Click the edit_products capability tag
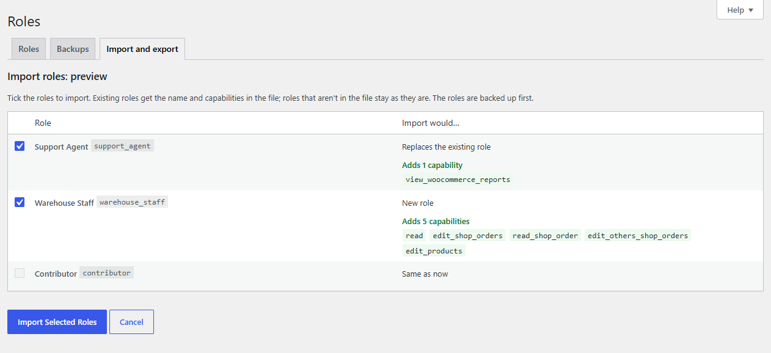771x353 pixels. [434, 250]
